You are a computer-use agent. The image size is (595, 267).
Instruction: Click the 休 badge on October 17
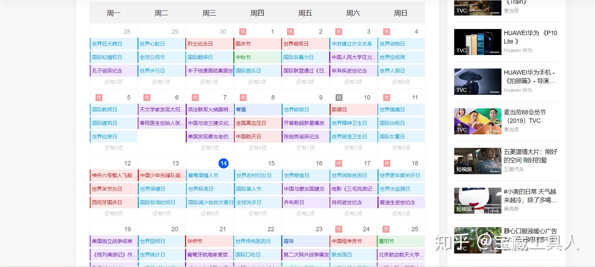point(339,163)
